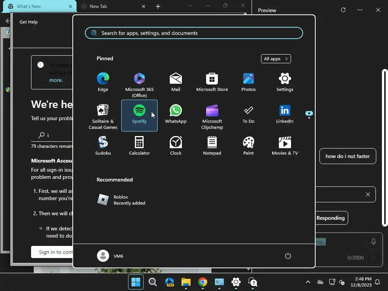The image size is (388, 291).
Task: Open Movies & TV app
Action: pos(285,146)
